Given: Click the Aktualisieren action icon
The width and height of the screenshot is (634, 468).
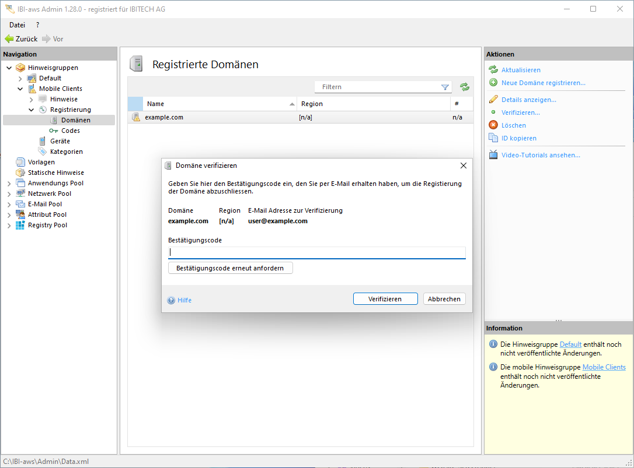Looking at the screenshot, I should 493,70.
